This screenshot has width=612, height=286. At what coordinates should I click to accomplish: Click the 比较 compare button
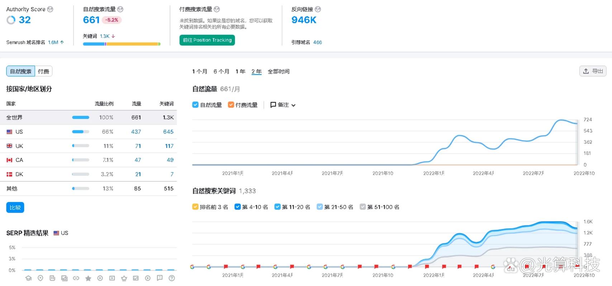(x=15, y=207)
